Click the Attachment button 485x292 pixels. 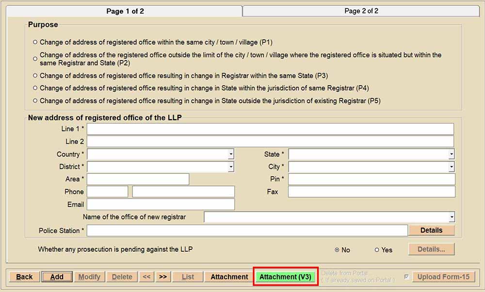(x=229, y=277)
